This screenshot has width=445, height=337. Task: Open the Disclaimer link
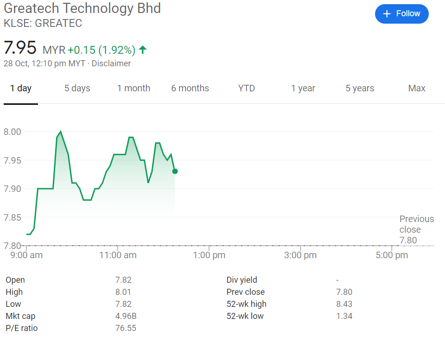[111, 64]
